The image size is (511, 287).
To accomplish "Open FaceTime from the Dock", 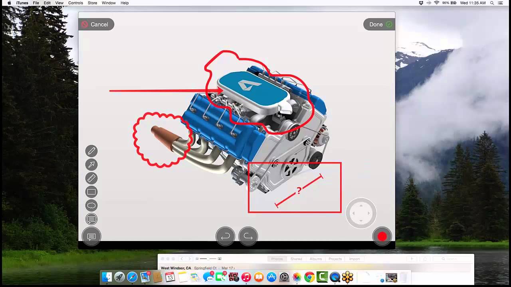I will tap(221, 277).
